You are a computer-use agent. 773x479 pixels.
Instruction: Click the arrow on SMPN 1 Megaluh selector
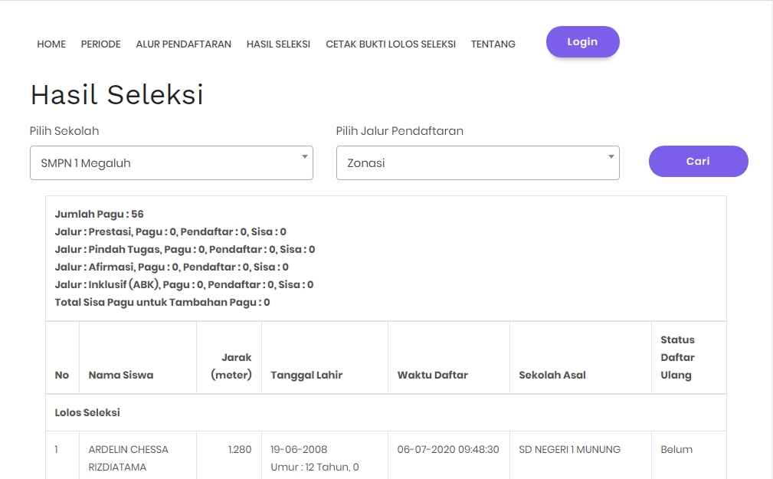tap(304, 157)
